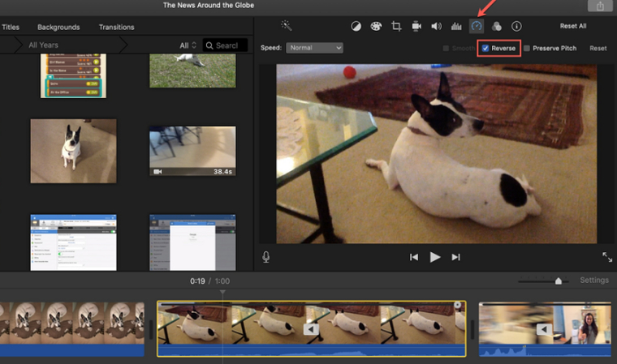This screenshot has width=617, height=364.
Task: Open the All filter popup in the browser
Action: [188, 45]
